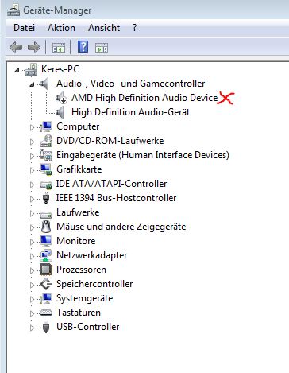The height and width of the screenshot is (373, 289).
Task: Collapse the Keres-PC root node
Action: click(x=17, y=70)
